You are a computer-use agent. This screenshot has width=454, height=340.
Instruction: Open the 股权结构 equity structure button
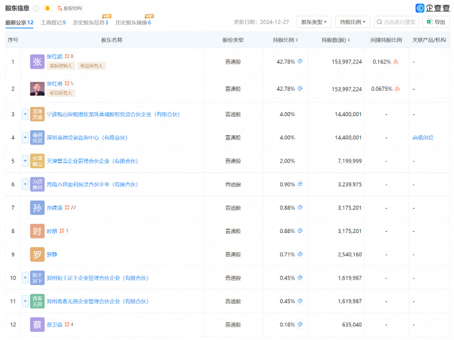(x=70, y=8)
